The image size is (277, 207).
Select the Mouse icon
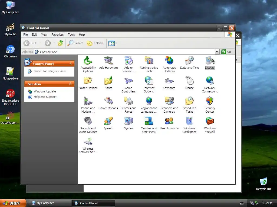click(x=189, y=81)
